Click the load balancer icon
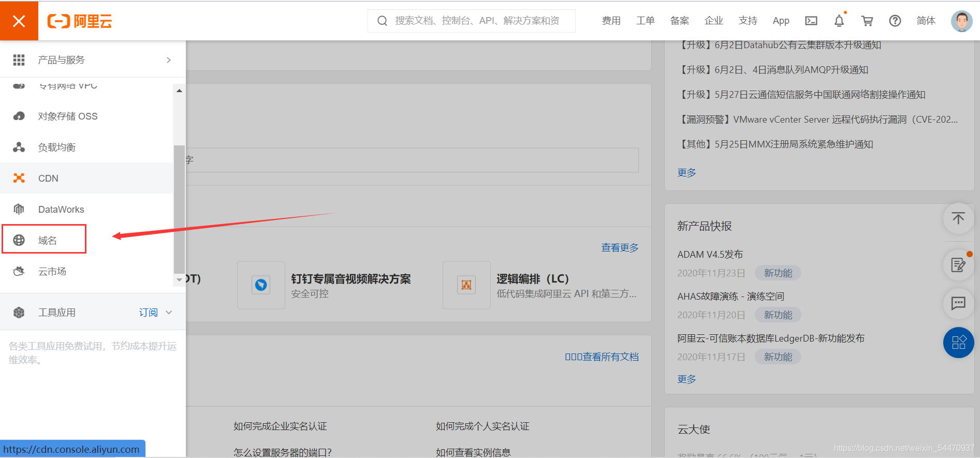The height and width of the screenshot is (458, 980). pyautogui.click(x=19, y=147)
